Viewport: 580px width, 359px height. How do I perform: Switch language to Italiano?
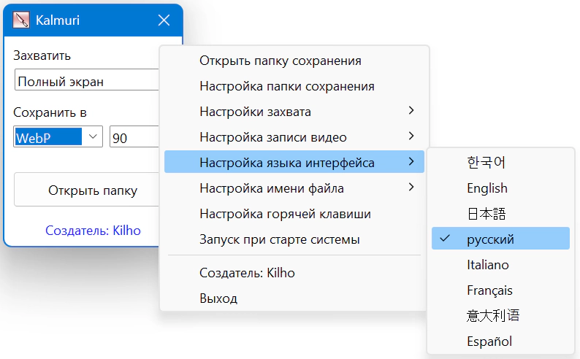(x=500, y=264)
